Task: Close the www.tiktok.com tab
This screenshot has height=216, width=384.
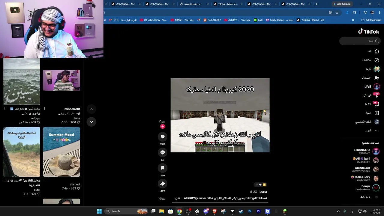Action: click(x=208, y=4)
